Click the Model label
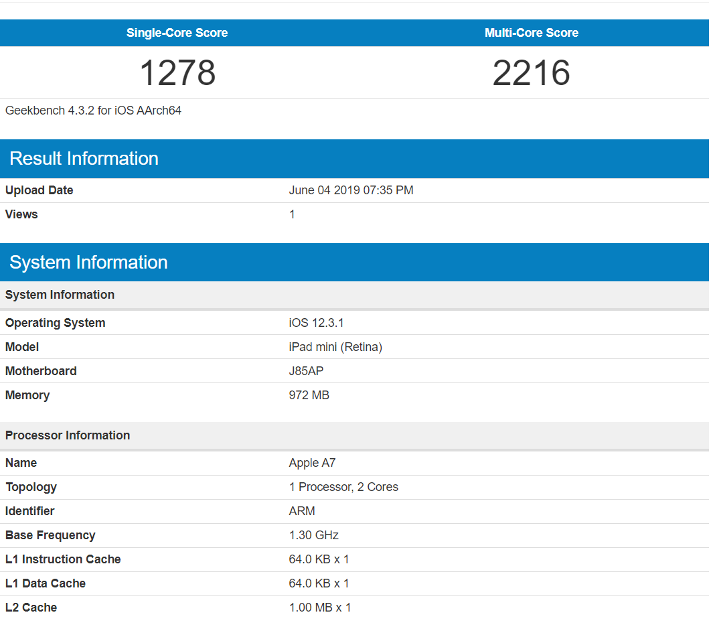711x635 pixels. (22, 347)
